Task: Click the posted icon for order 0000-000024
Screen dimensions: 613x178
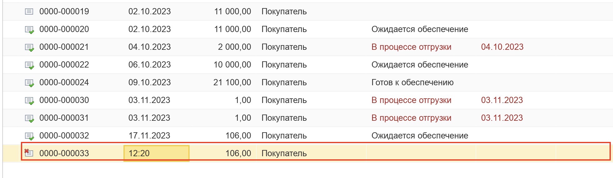Action: tap(29, 83)
